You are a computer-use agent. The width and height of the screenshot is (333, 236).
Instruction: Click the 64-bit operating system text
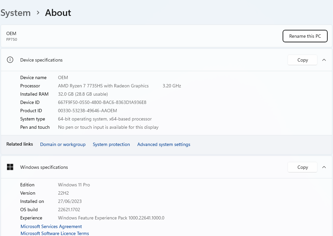coord(105,119)
